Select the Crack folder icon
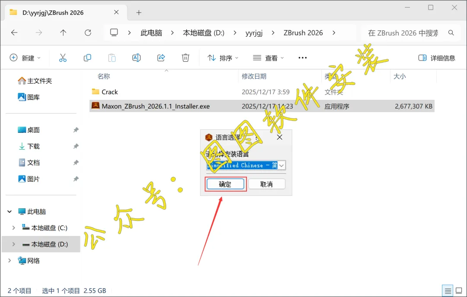Screen dimensions: 467x297 click(95, 92)
